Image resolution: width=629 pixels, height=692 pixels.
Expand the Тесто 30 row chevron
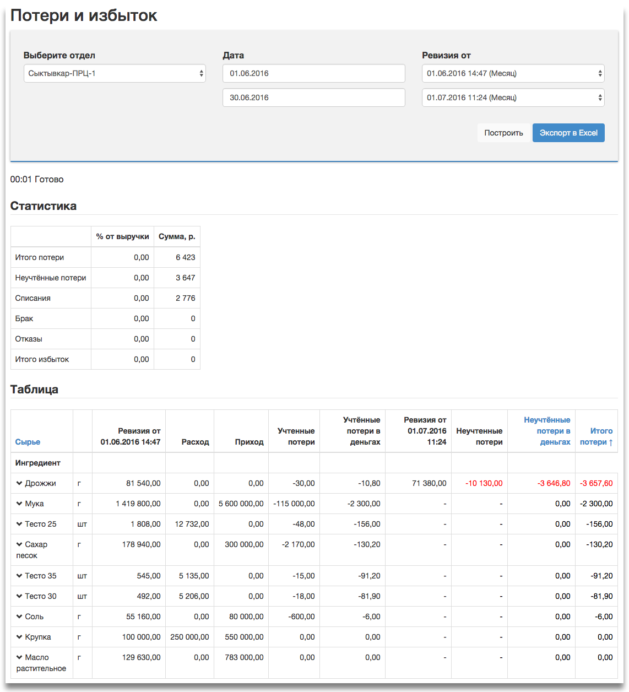pos(19,596)
